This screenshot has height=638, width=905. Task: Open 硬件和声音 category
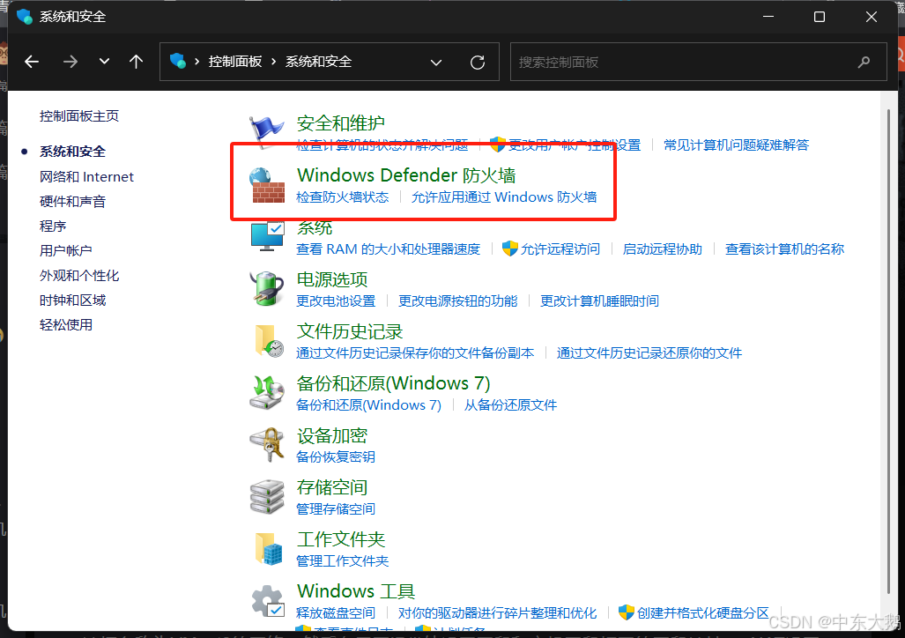73,202
